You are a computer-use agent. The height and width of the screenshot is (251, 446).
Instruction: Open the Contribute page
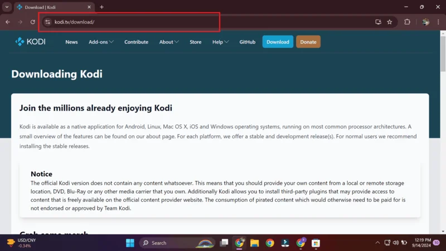pyautogui.click(x=136, y=42)
